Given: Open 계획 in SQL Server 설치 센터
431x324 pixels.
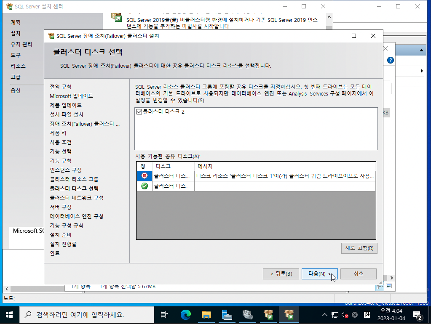Looking at the screenshot, I should pos(16,22).
